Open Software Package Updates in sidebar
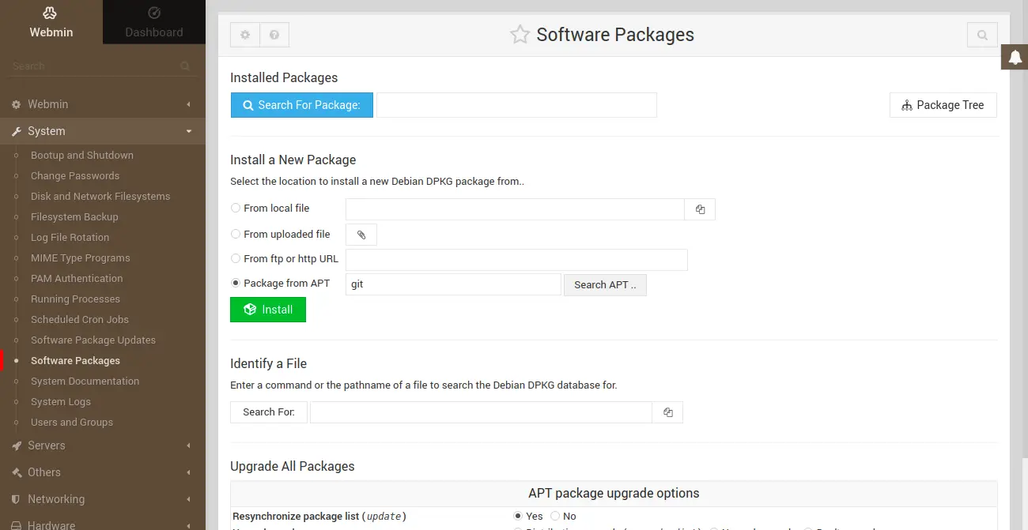Image resolution: width=1028 pixels, height=530 pixels. (93, 340)
